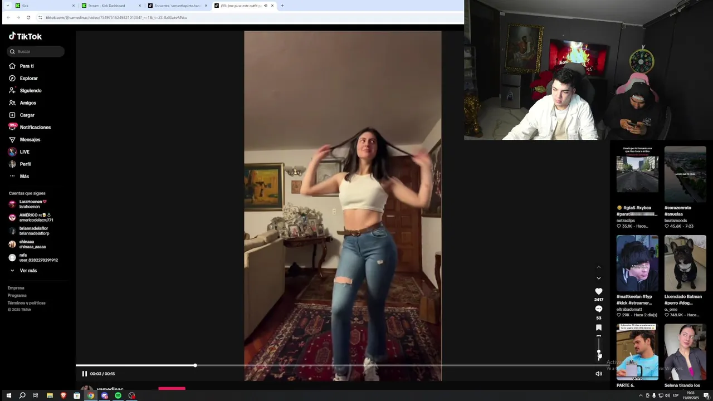The width and height of the screenshot is (713, 401).
Task: Go to previous video with up chevron
Action: click(599, 267)
